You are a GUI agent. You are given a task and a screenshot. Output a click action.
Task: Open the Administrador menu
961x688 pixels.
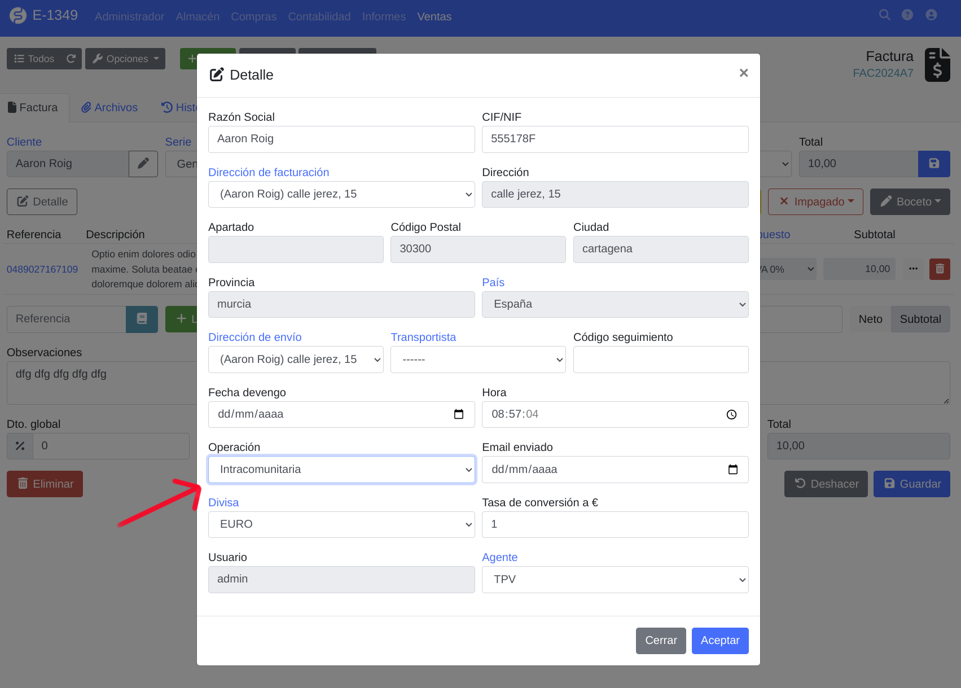pos(129,16)
